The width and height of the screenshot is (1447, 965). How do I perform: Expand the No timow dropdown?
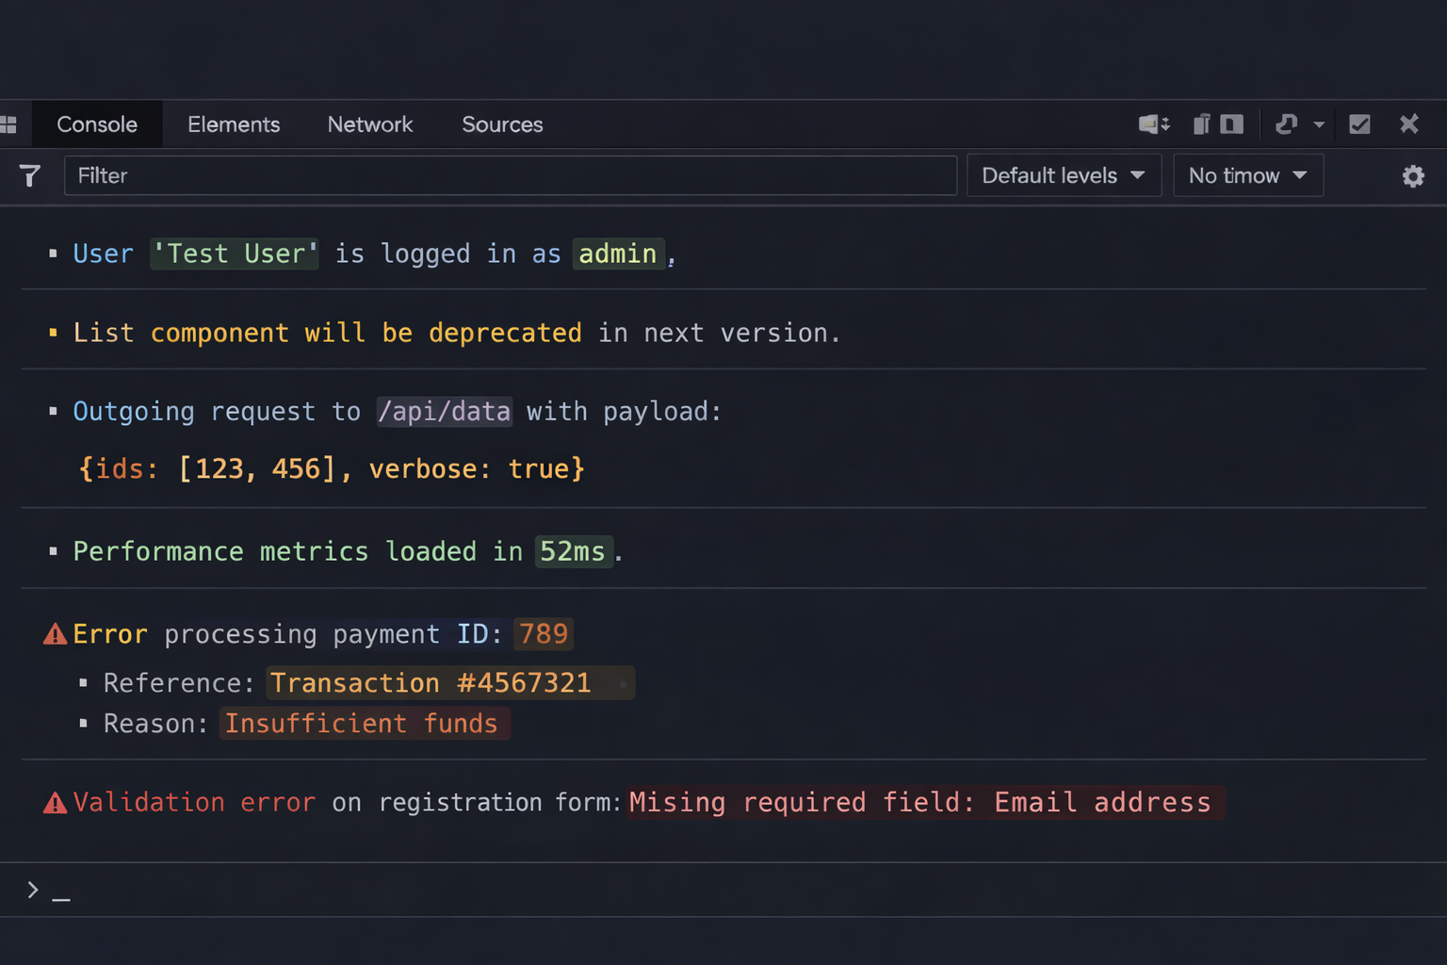click(x=1247, y=176)
